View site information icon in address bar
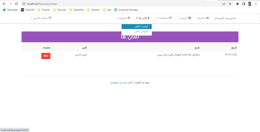The width and height of the screenshot is (260, 132). click(24, 4)
